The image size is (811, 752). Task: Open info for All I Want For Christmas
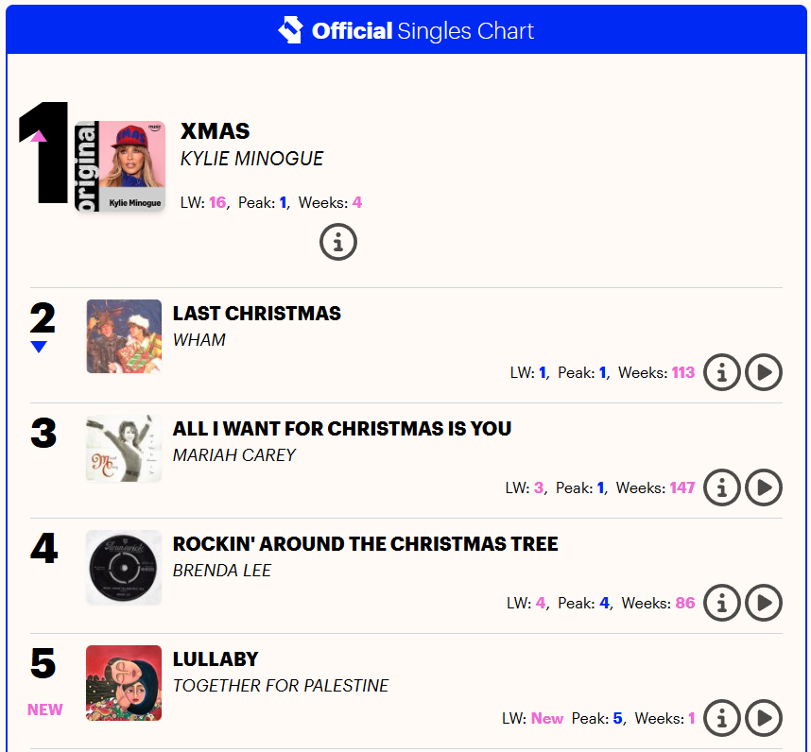coord(722,487)
